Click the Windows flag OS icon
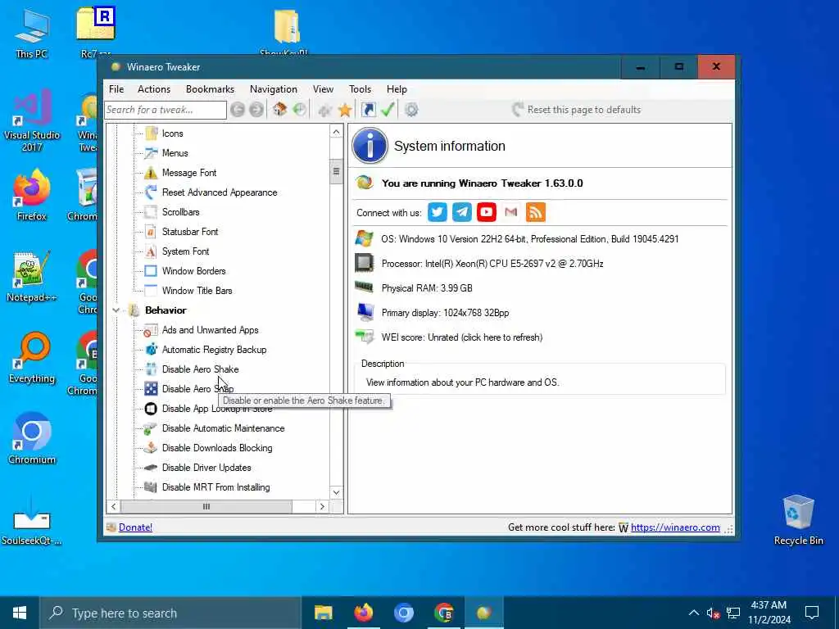Screen dimensions: 839x629 [x=365, y=238]
